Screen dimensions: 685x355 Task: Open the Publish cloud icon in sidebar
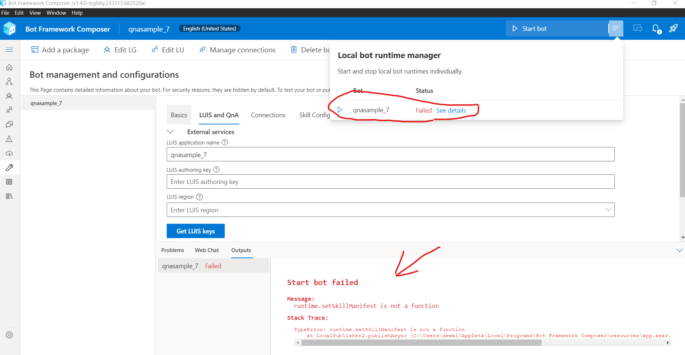tap(10, 153)
